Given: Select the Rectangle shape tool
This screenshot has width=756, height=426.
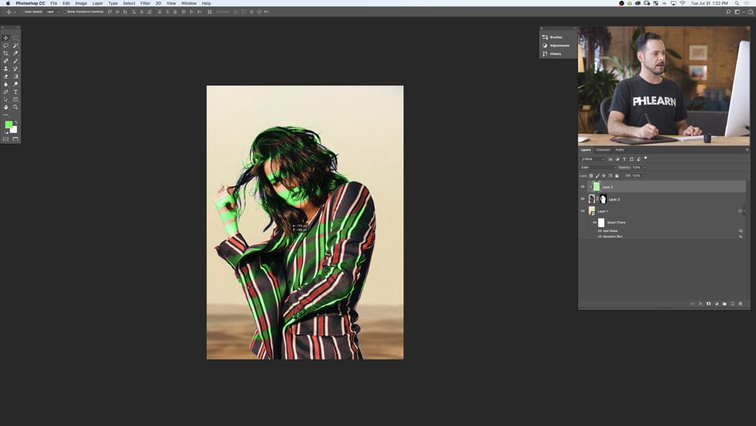Looking at the screenshot, I should pos(16,100).
